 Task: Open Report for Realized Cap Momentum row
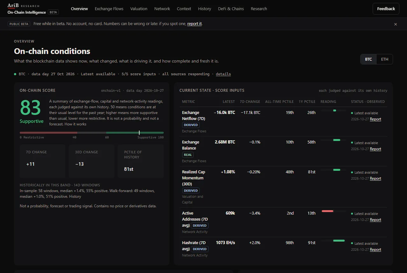pos(375,178)
